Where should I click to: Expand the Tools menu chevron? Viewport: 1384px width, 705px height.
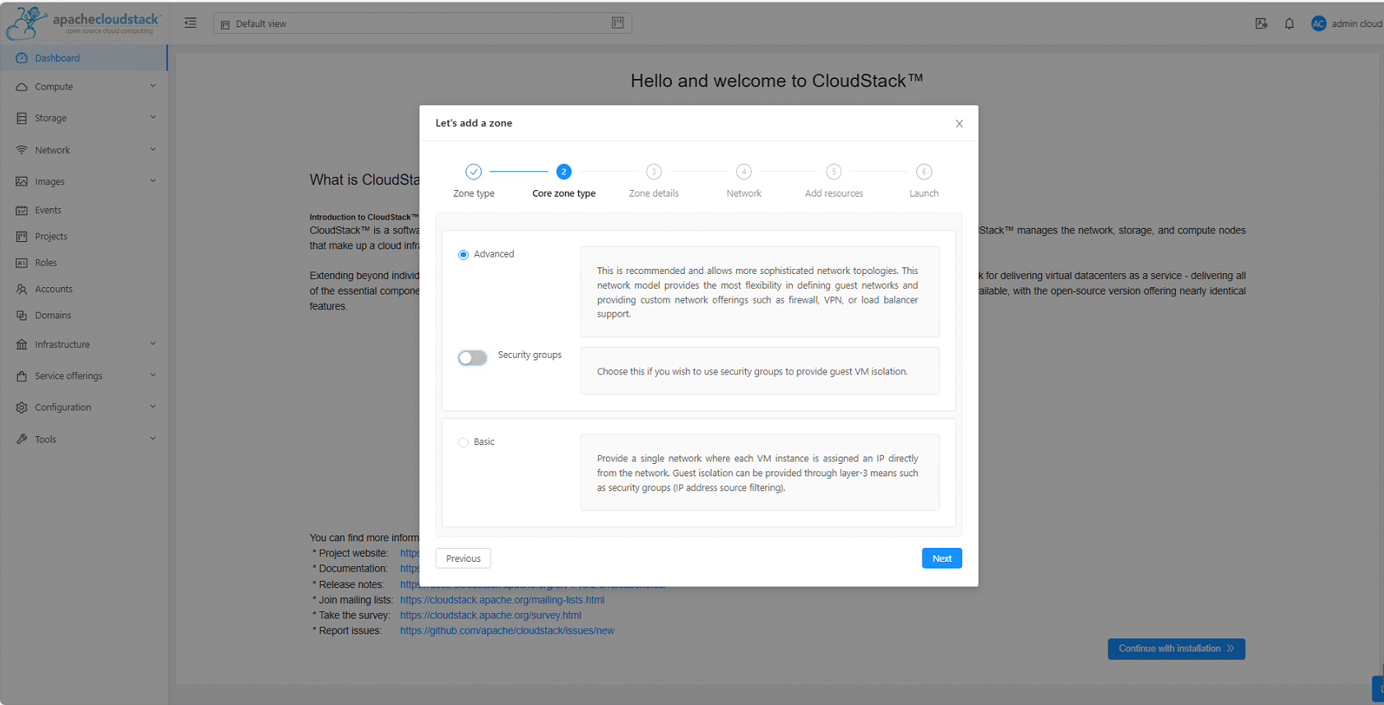click(153, 438)
